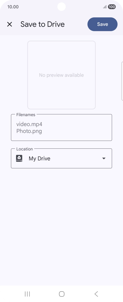Tap the No preview available text
Screen dimensions: 123x302
[x=61, y=75]
